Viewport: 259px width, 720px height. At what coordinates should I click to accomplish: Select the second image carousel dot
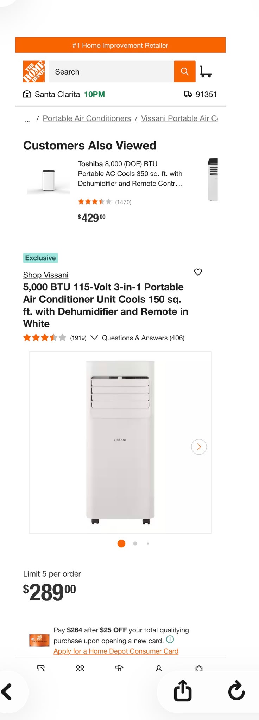click(135, 544)
